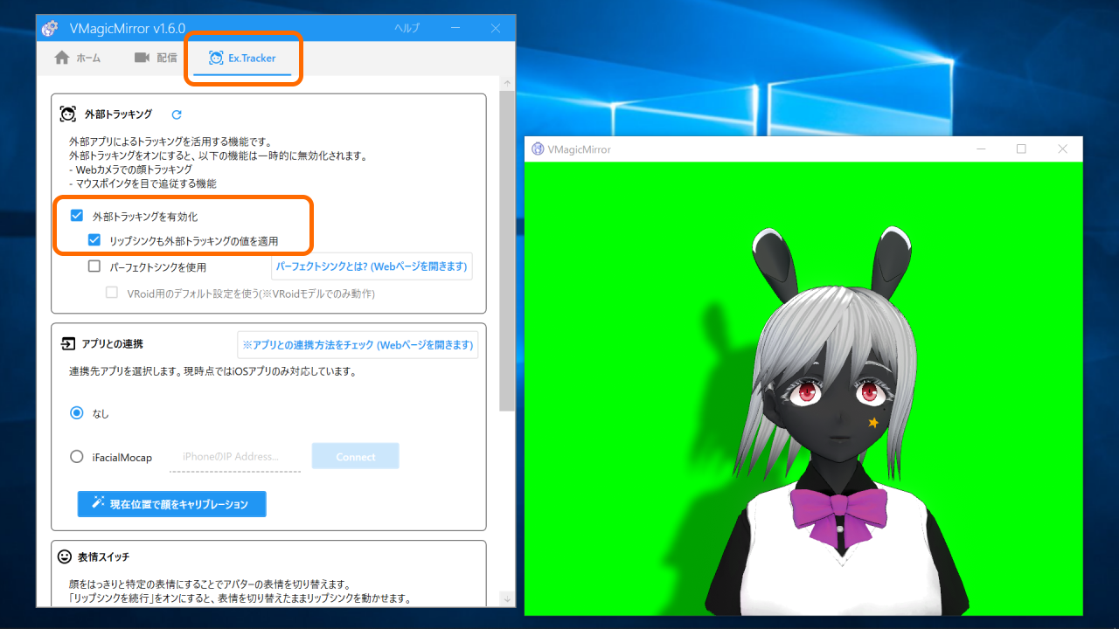Open the ヘルプ menu in title bar
This screenshot has height=629, width=1119.
(x=407, y=28)
